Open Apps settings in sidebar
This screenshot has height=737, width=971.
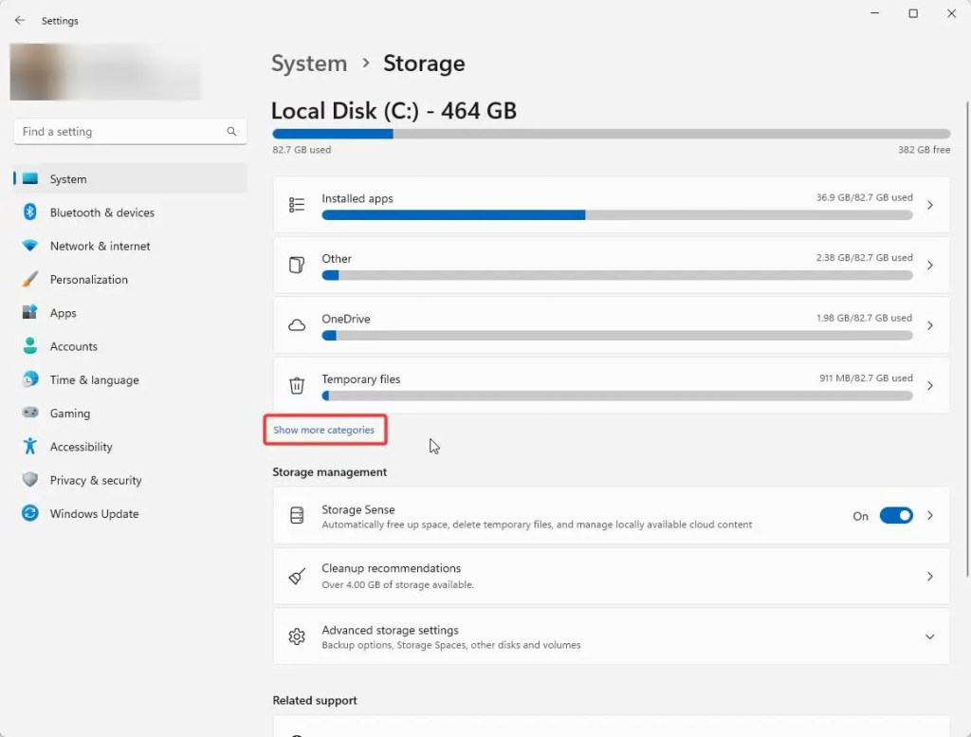click(x=130, y=312)
